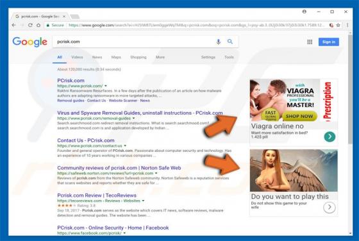Open Removal guides sitelink
Viewport: 359px width, 241px height.
click(71, 101)
